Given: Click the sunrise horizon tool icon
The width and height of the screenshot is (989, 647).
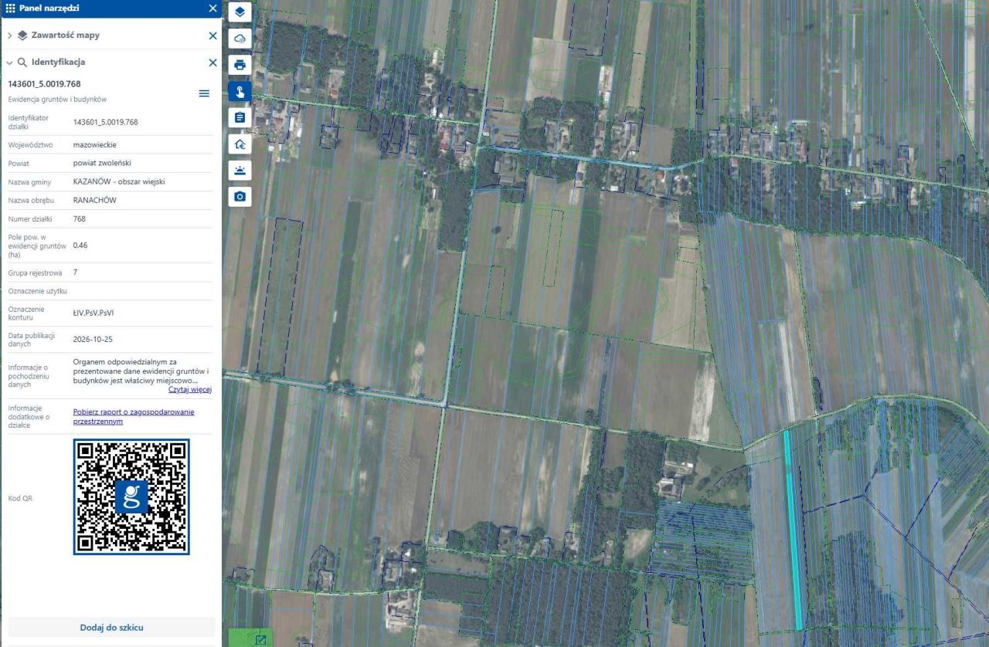Looking at the screenshot, I should [240, 171].
